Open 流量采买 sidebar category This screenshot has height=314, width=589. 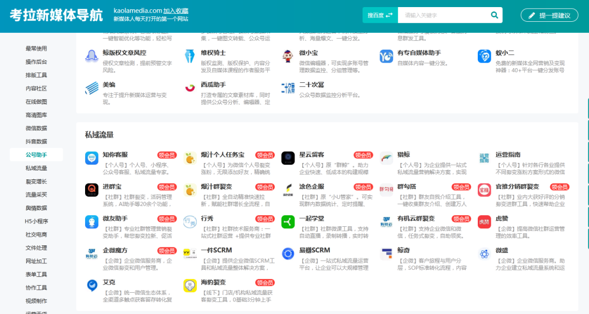click(37, 195)
